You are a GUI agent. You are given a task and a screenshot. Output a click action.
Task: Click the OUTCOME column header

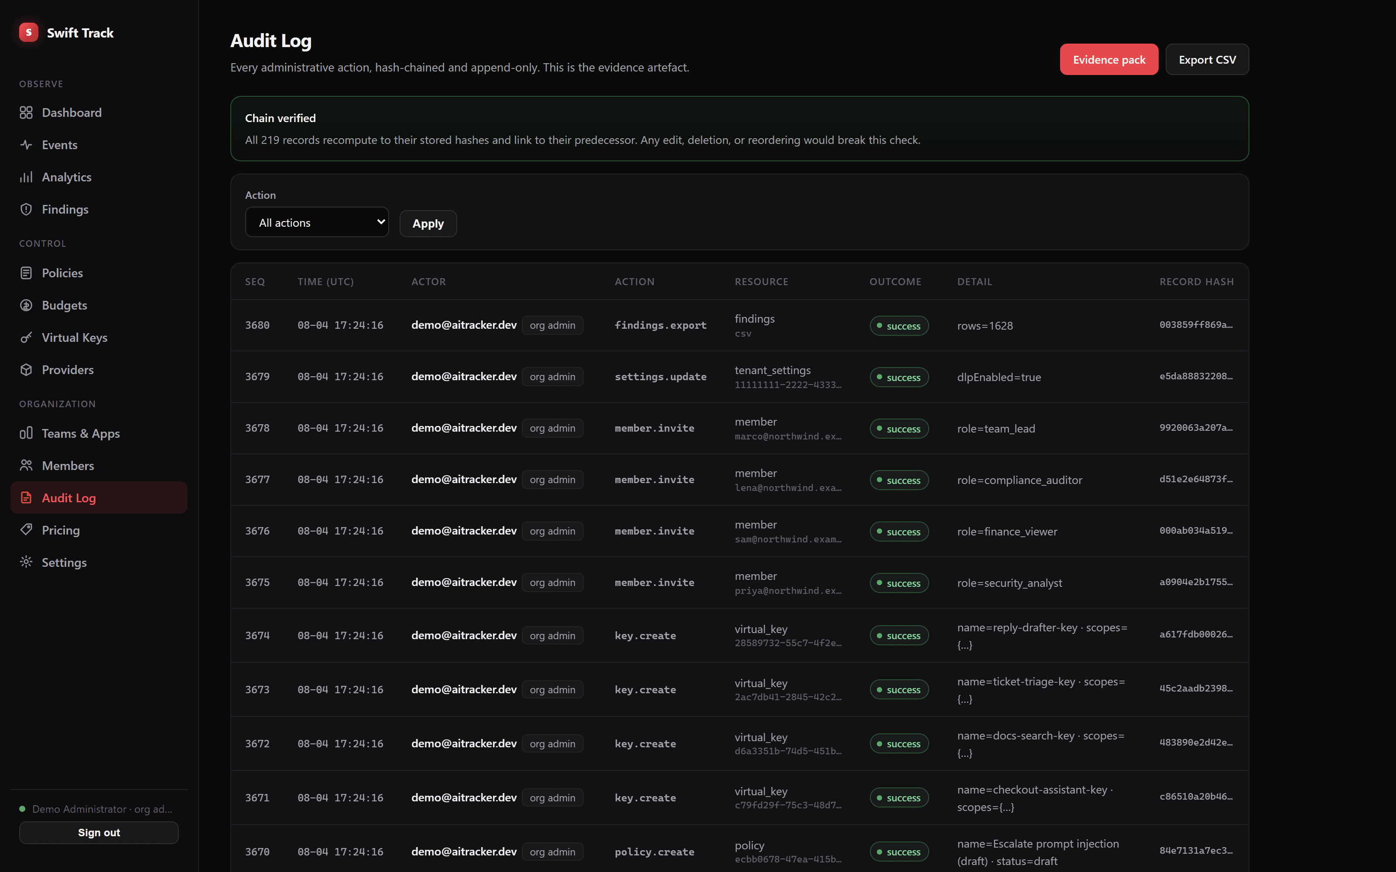(x=895, y=282)
